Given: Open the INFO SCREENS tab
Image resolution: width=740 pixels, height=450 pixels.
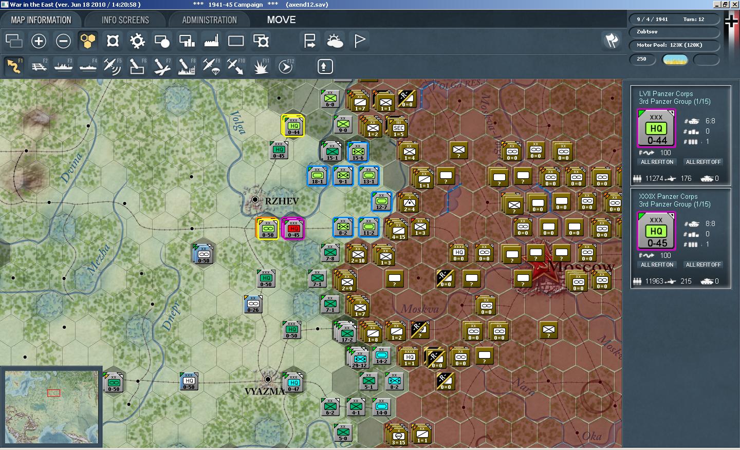Looking at the screenshot, I should tap(125, 20).
